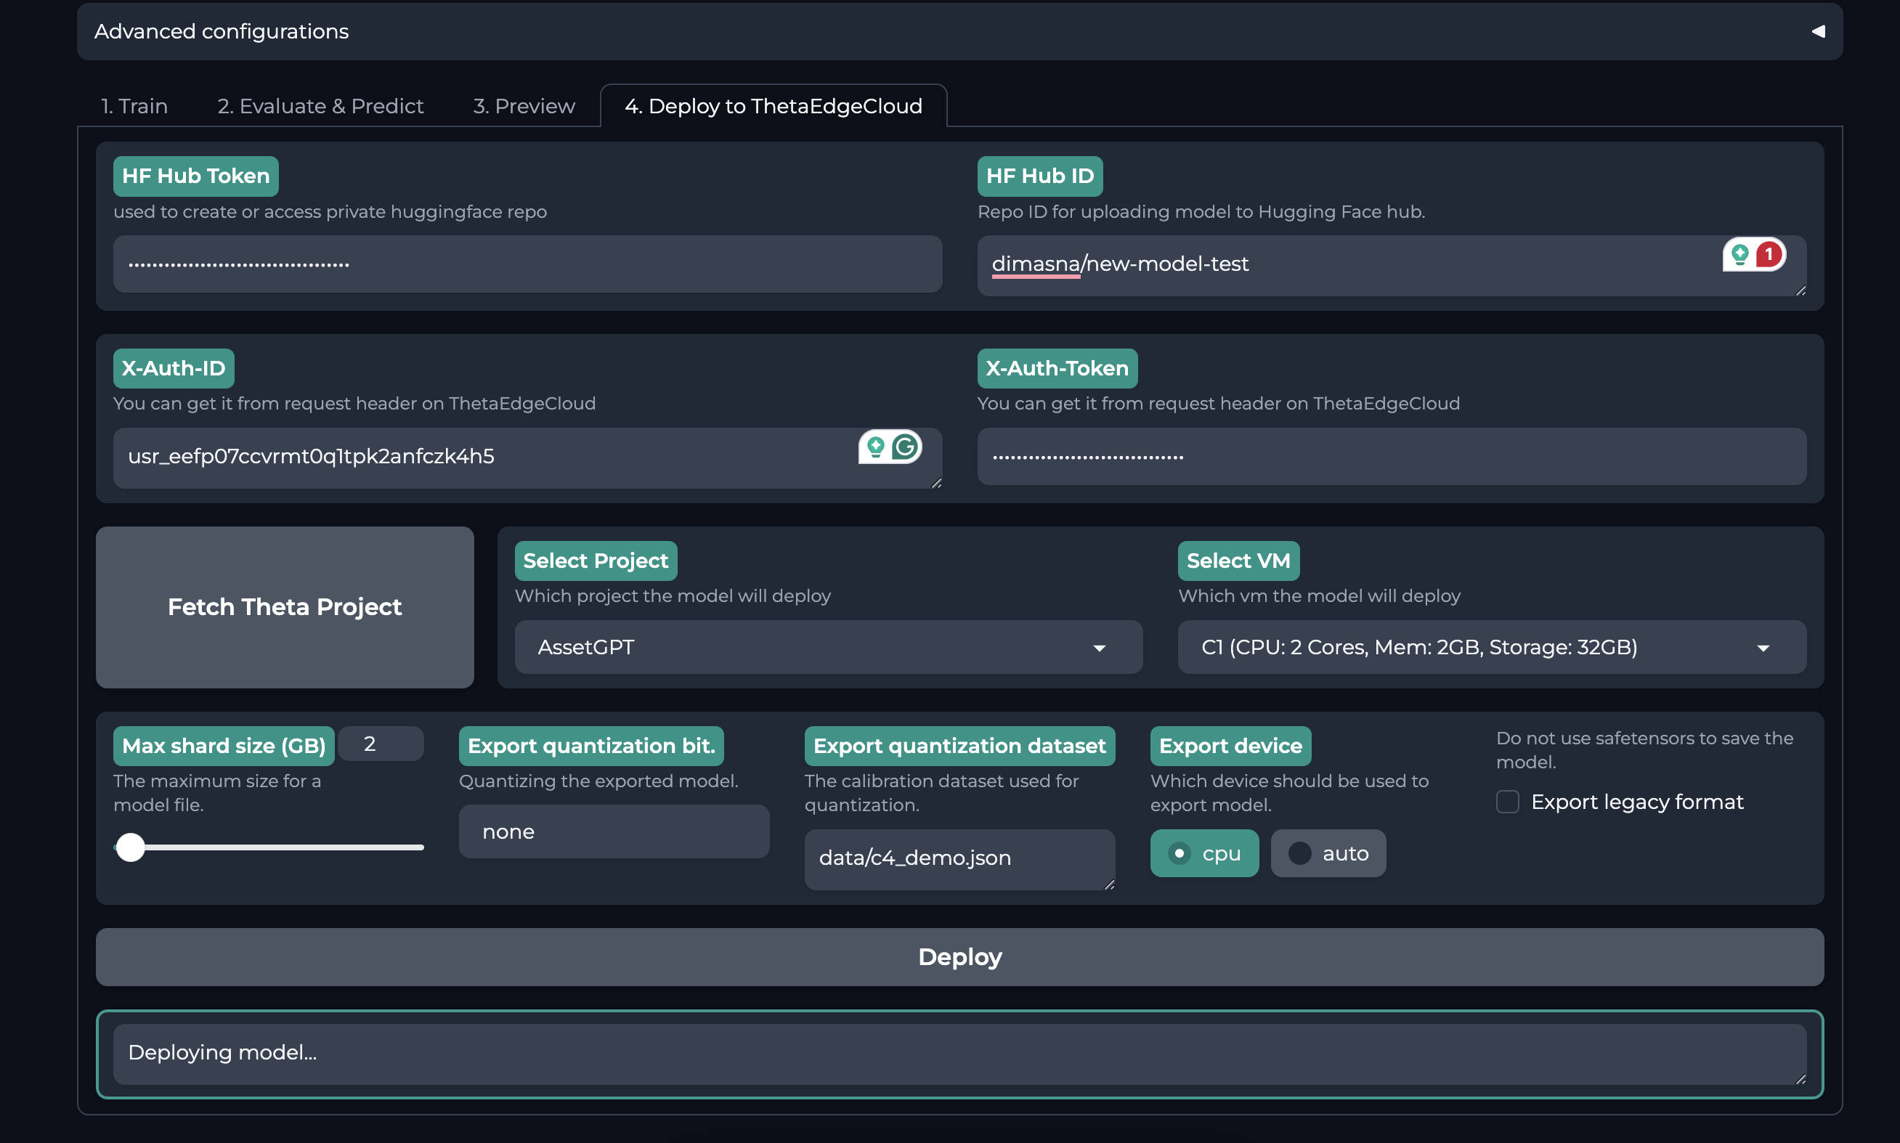The width and height of the screenshot is (1900, 1143).
Task: Click resize handle of Deploying model output box
Action: point(1800,1079)
